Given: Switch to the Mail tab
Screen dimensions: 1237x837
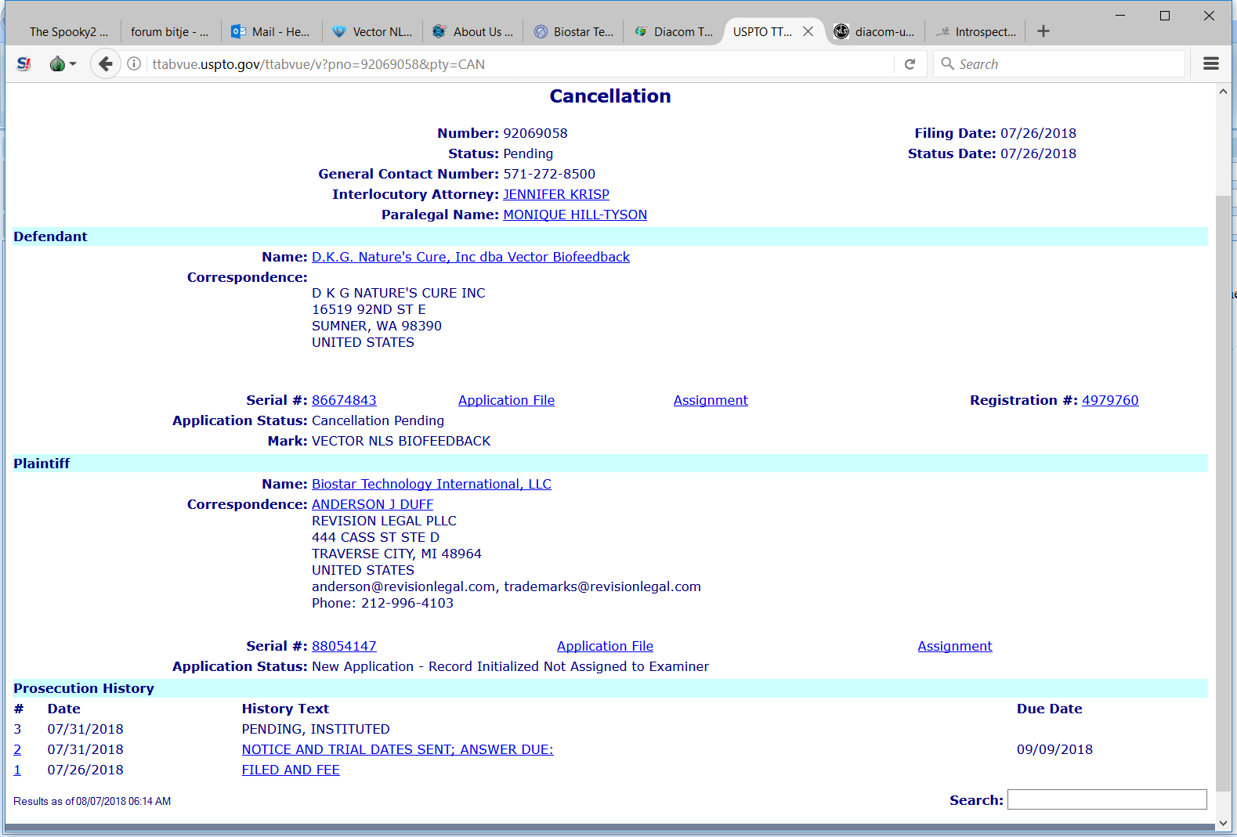Looking at the screenshot, I should click(271, 32).
